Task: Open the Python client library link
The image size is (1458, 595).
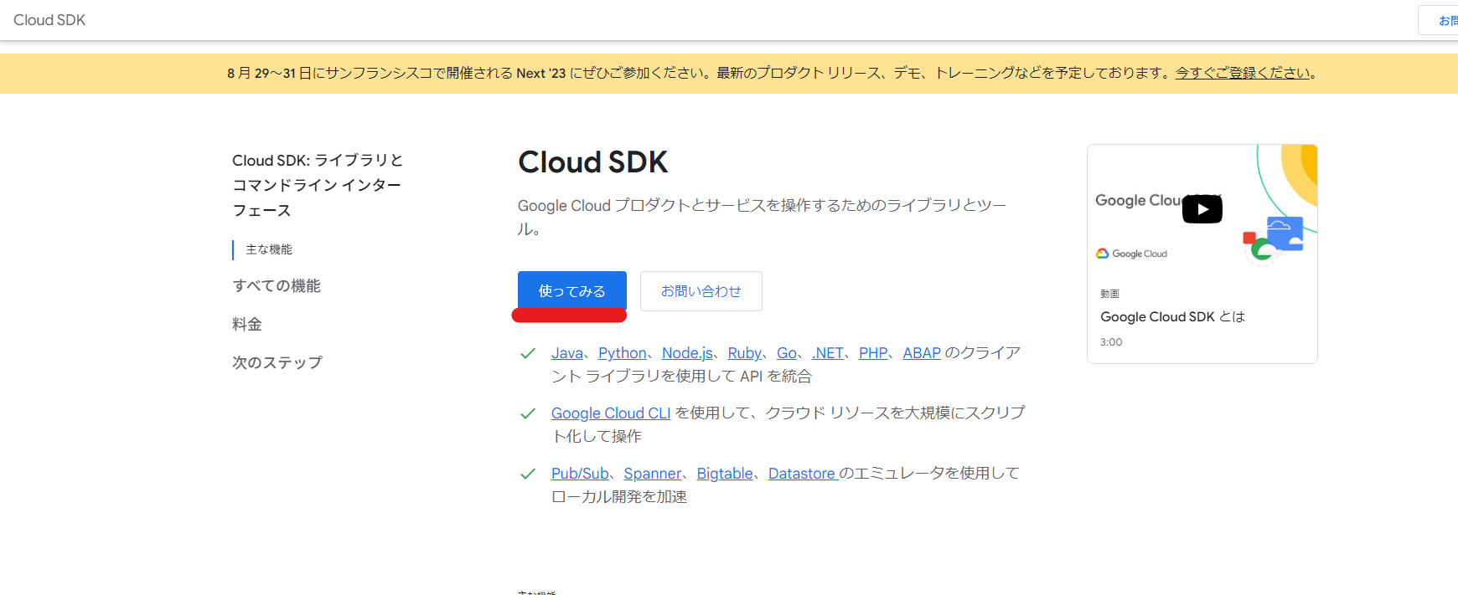Action: [x=623, y=353]
